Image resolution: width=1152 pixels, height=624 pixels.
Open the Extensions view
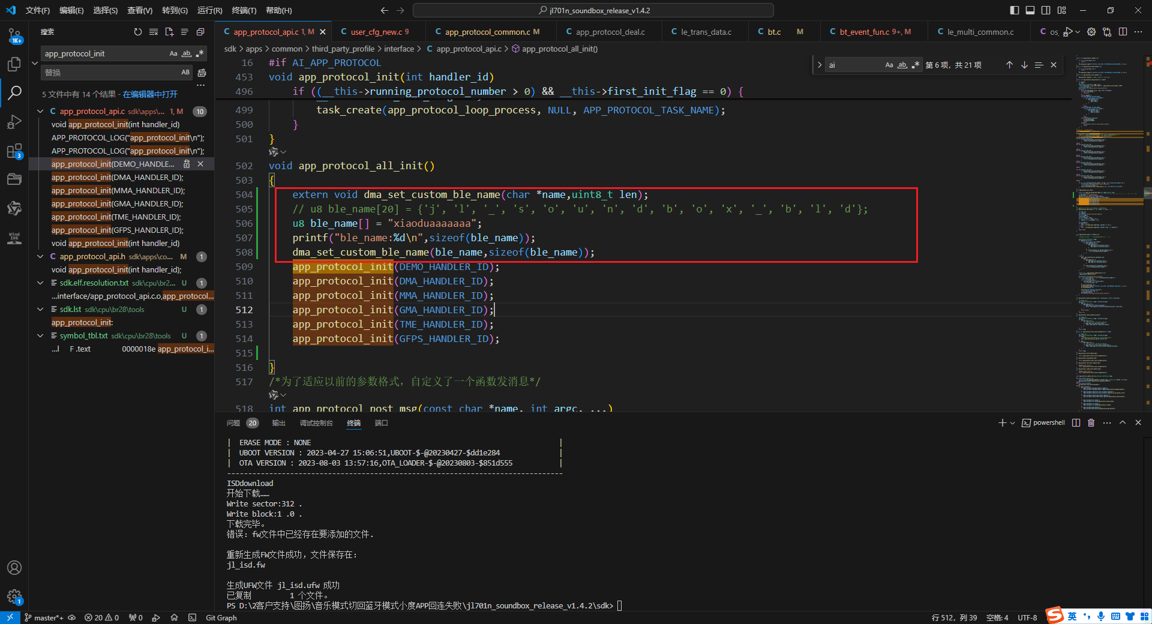(14, 151)
